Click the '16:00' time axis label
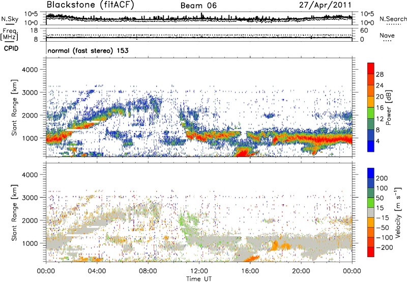This screenshot has height=282, width=407. 250,271
